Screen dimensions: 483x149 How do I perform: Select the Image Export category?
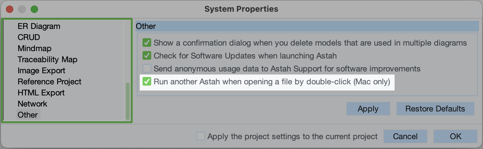pos(41,70)
